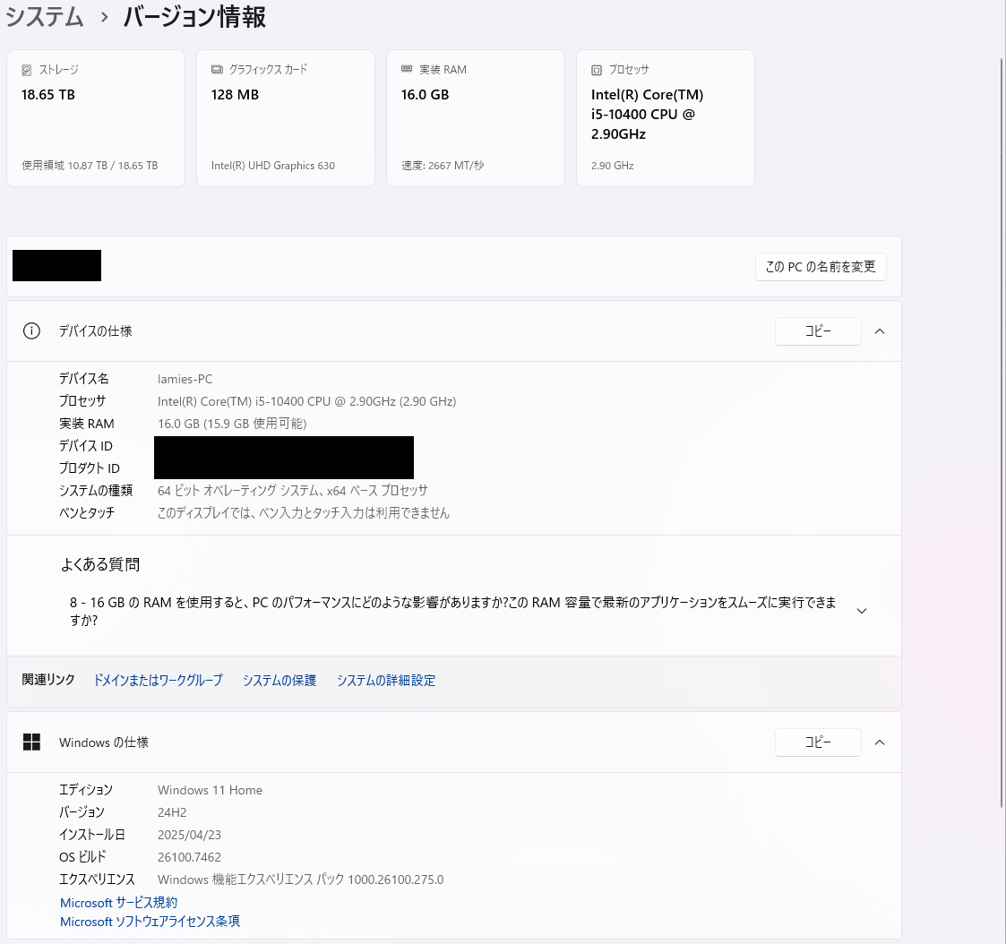This screenshot has width=1006, height=944.
Task: Open Microsoft サービス規約 link
Action: (x=118, y=903)
